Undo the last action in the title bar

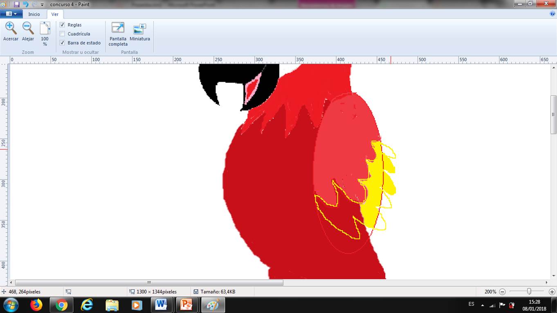(25, 4)
